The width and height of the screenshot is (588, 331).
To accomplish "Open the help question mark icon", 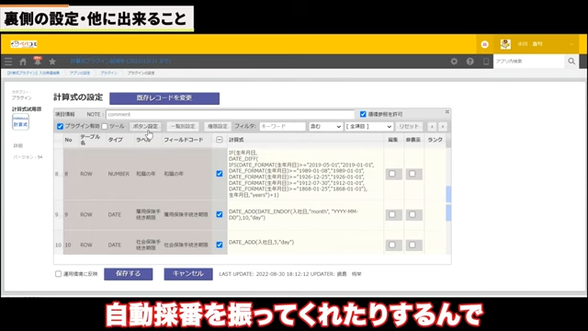I will pos(469,62).
